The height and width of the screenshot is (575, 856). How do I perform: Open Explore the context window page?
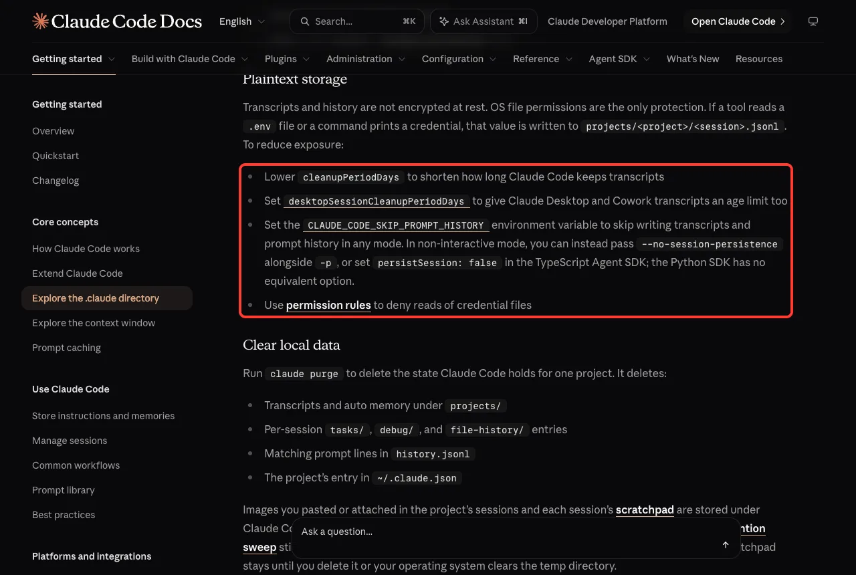point(94,323)
